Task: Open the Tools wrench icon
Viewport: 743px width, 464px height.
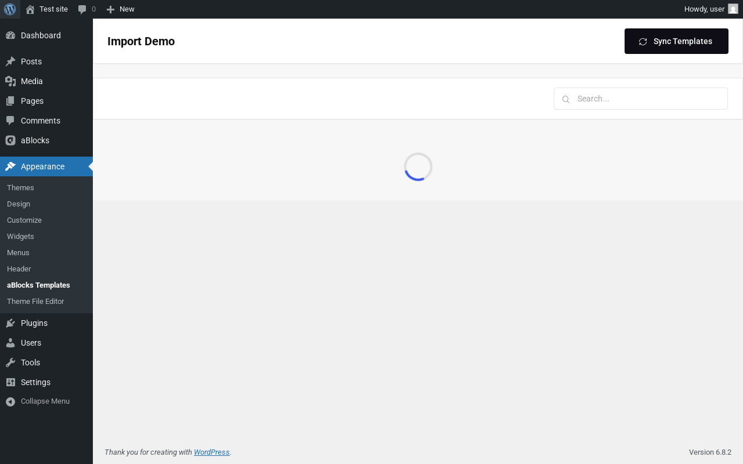Action: (10, 362)
